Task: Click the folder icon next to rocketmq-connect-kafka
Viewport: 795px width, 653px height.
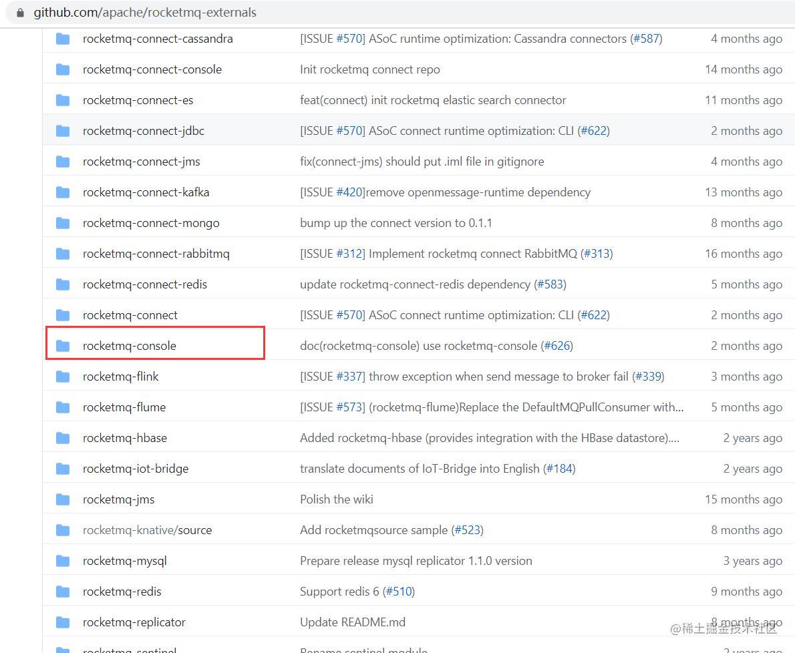Action: click(x=62, y=192)
